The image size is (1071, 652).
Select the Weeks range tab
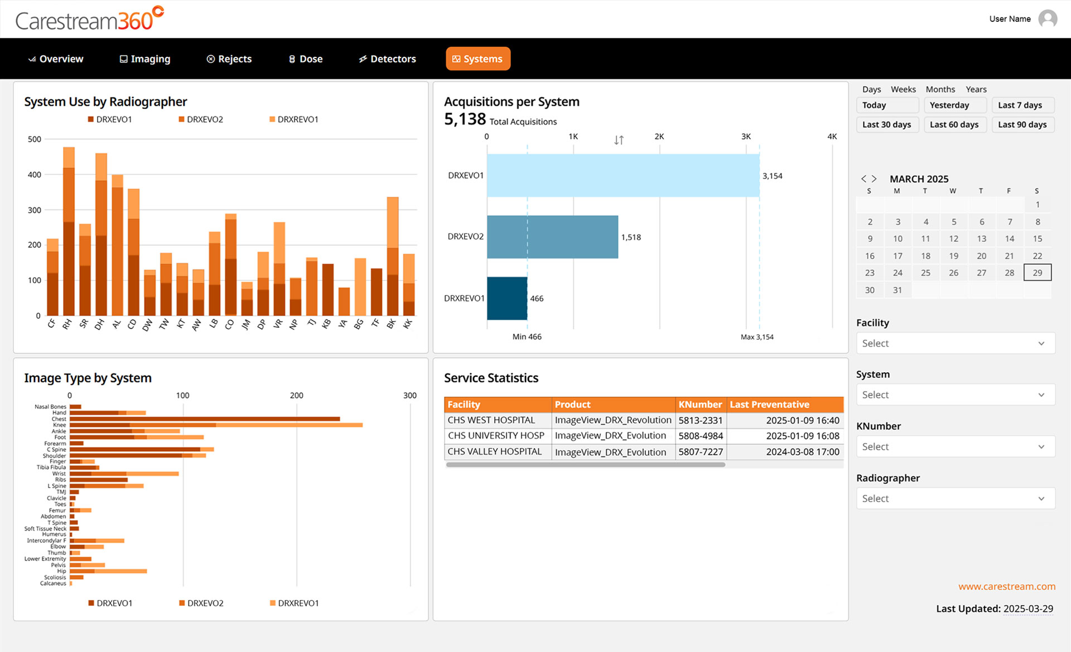coord(903,89)
